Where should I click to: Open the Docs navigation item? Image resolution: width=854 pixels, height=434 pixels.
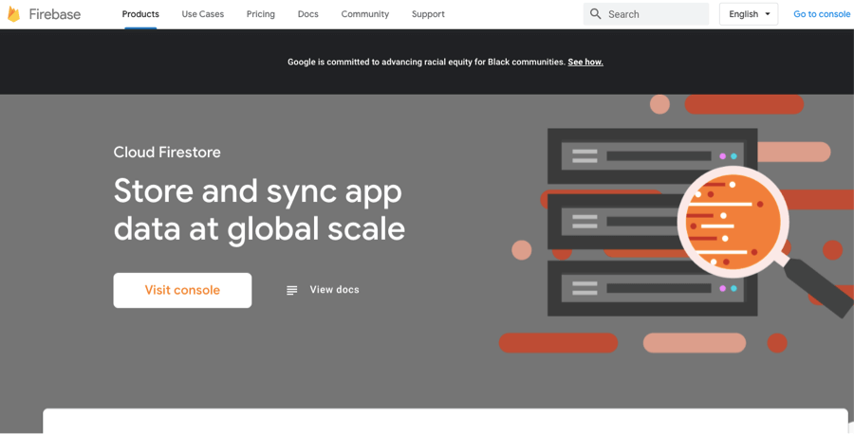307,14
